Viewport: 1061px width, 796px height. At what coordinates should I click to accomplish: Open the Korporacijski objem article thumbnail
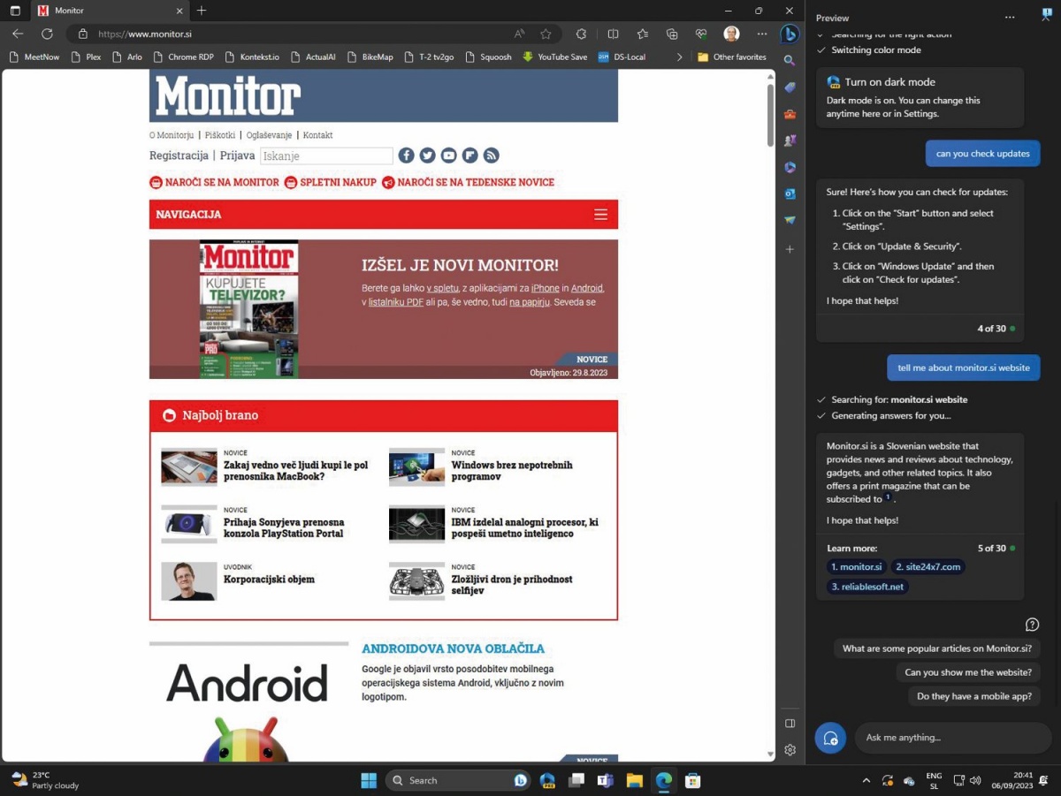pyautogui.click(x=189, y=581)
